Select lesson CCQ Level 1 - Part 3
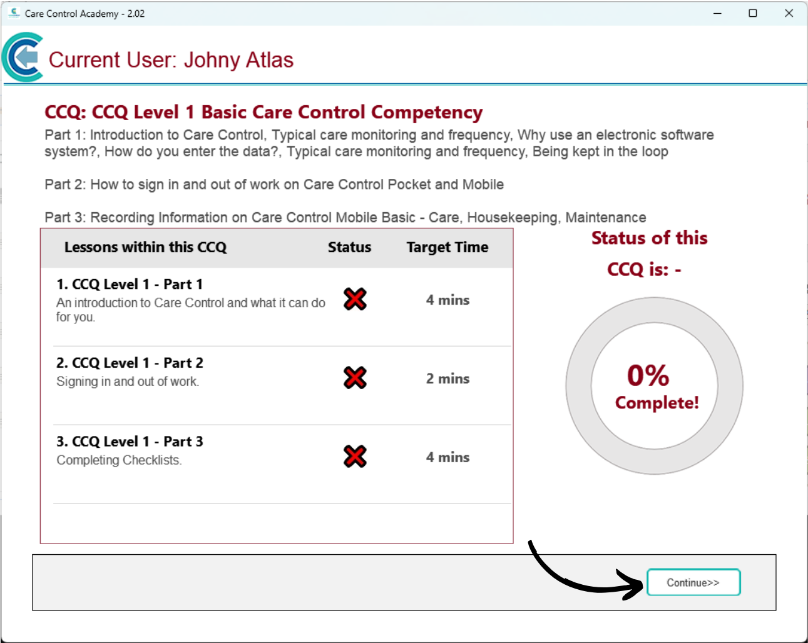This screenshot has width=808, height=643. [130, 442]
